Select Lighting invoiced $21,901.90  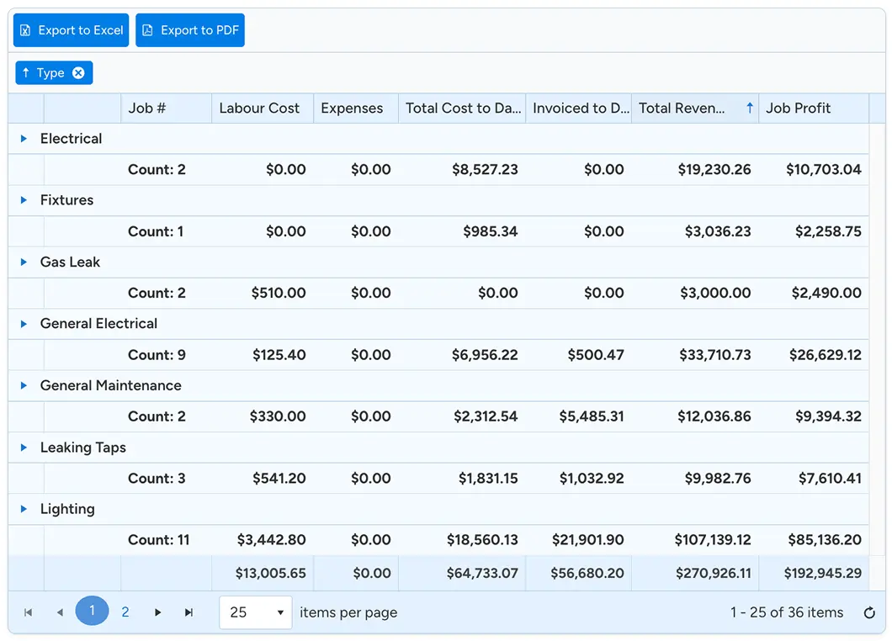click(587, 540)
